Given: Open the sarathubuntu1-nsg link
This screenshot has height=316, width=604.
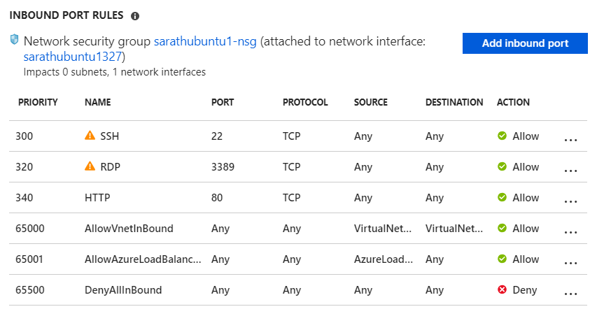Looking at the screenshot, I should coord(205,42).
